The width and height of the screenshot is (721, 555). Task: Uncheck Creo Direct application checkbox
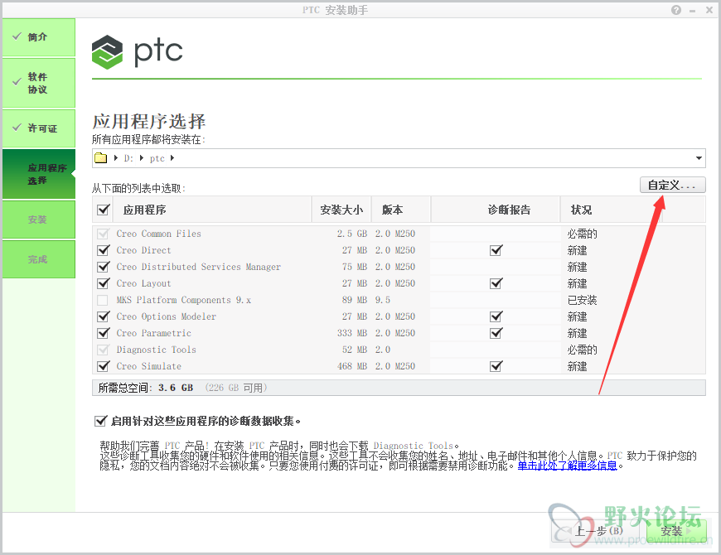(x=104, y=250)
